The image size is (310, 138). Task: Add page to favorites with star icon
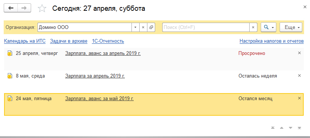pos(42,9)
